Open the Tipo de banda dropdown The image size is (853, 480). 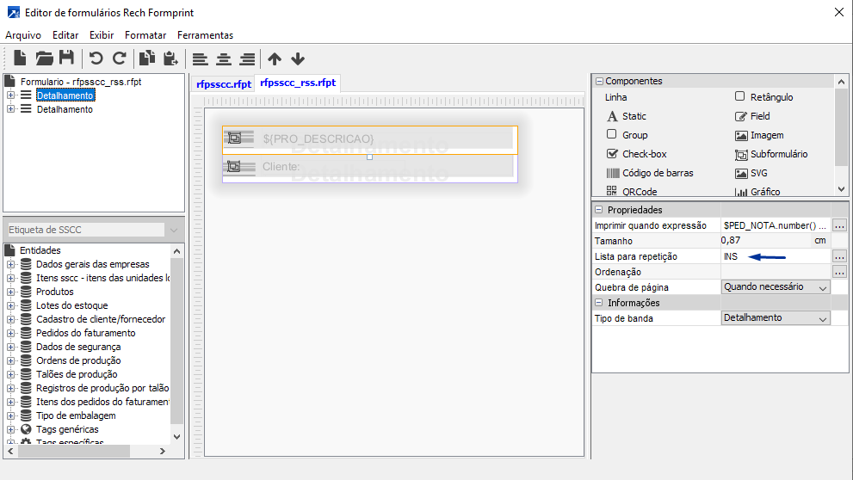(823, 318)
